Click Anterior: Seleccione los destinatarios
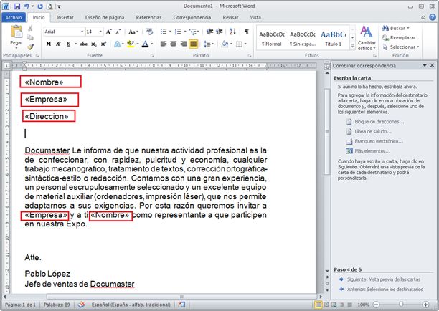Viewport: 439px width, 311px height. coord(385,290)
